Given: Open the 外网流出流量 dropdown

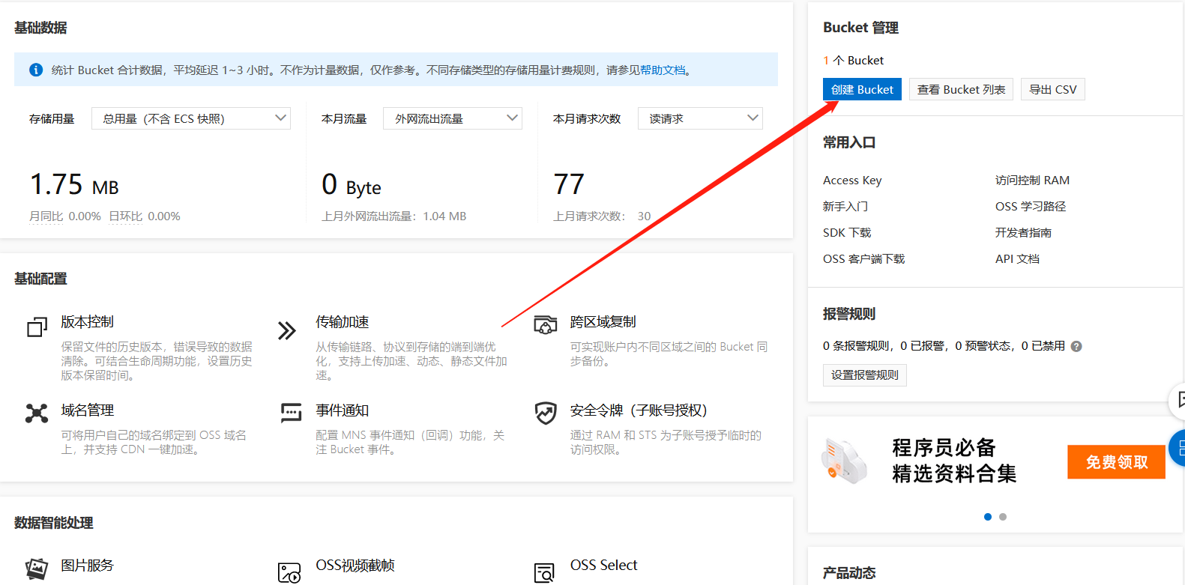Looking at the screenshot, I should click(453, 118).
